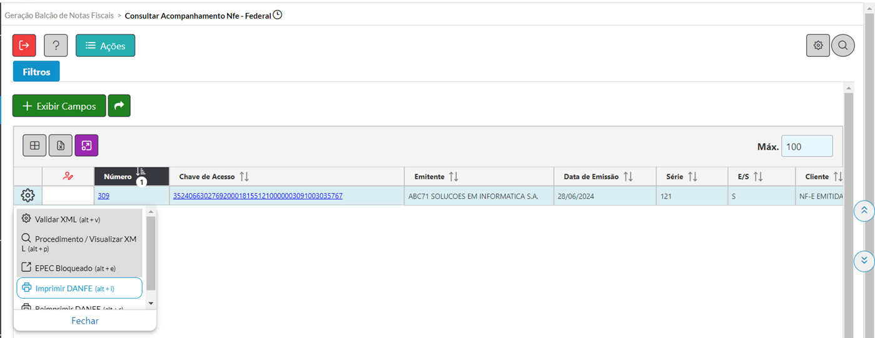
Task: Sort by Cliente column arrows
Action: click(838, 177)
